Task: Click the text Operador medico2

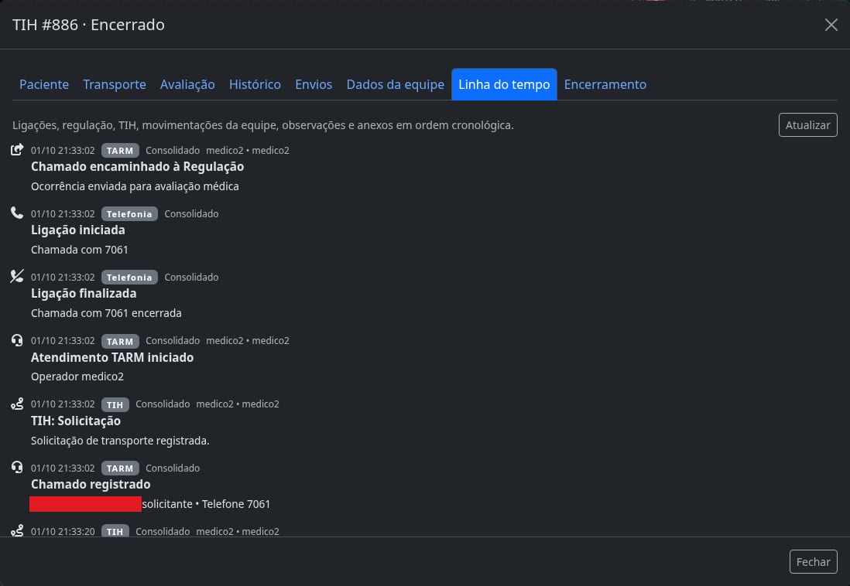Action: pos(77,376)
